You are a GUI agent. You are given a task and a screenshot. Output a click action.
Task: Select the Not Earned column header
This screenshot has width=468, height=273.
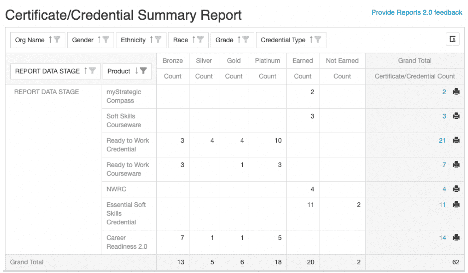[342, 61]
